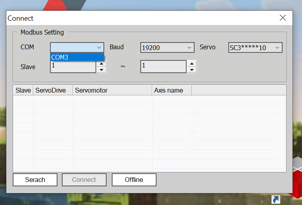The width and height of the screenshot is (302, 205).
Task: Increase the starting Slave value with up arrow
Action: 101,64
